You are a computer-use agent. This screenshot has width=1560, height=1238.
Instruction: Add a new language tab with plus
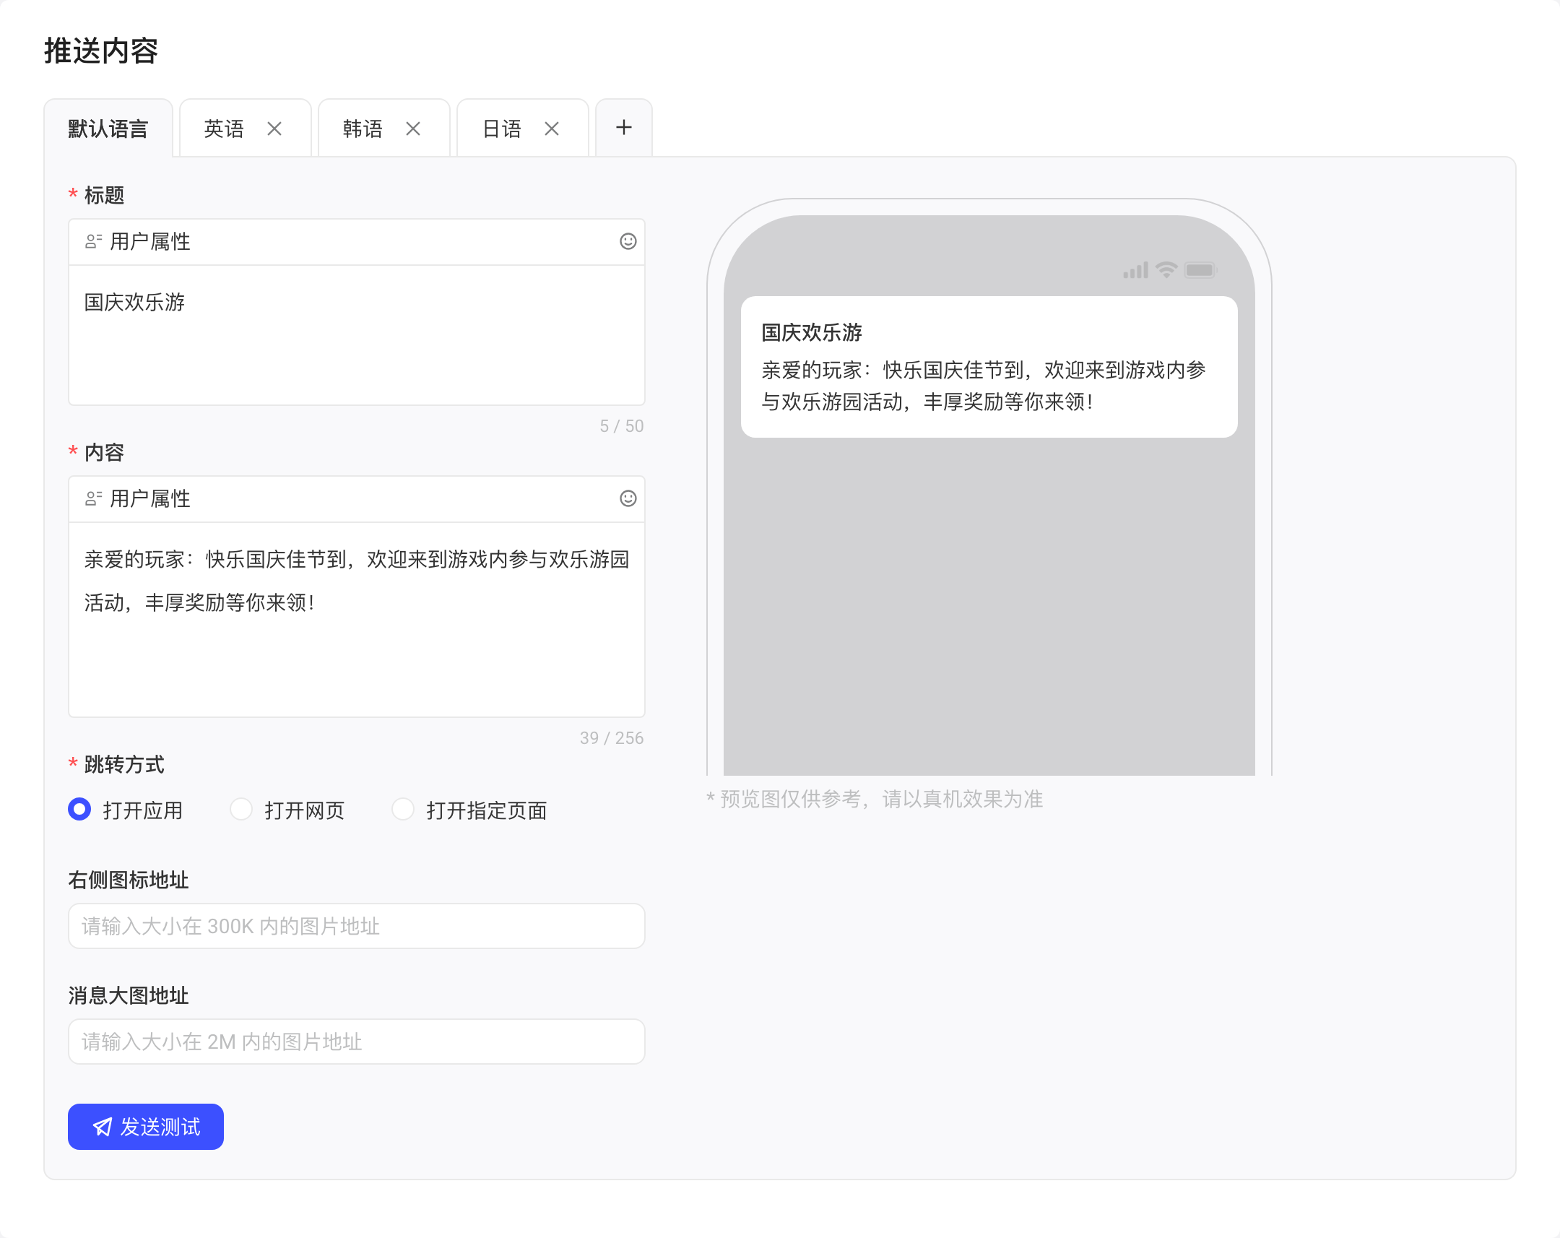coord(624,128)
